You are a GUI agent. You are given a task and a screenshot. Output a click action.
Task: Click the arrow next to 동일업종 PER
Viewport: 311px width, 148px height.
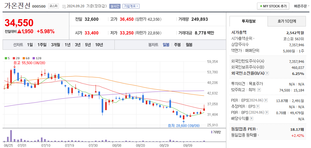(257, 129)
